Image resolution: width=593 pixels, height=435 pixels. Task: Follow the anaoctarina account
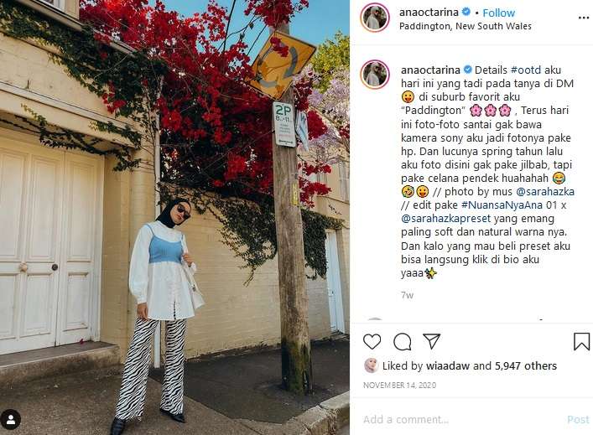(498, 13)
